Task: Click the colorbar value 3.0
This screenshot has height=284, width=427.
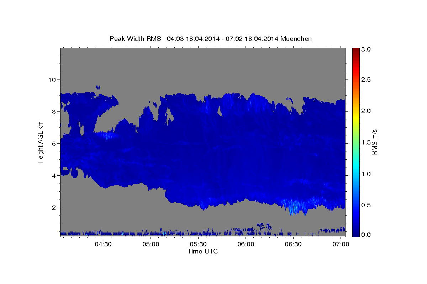Action: click(366, 50)
